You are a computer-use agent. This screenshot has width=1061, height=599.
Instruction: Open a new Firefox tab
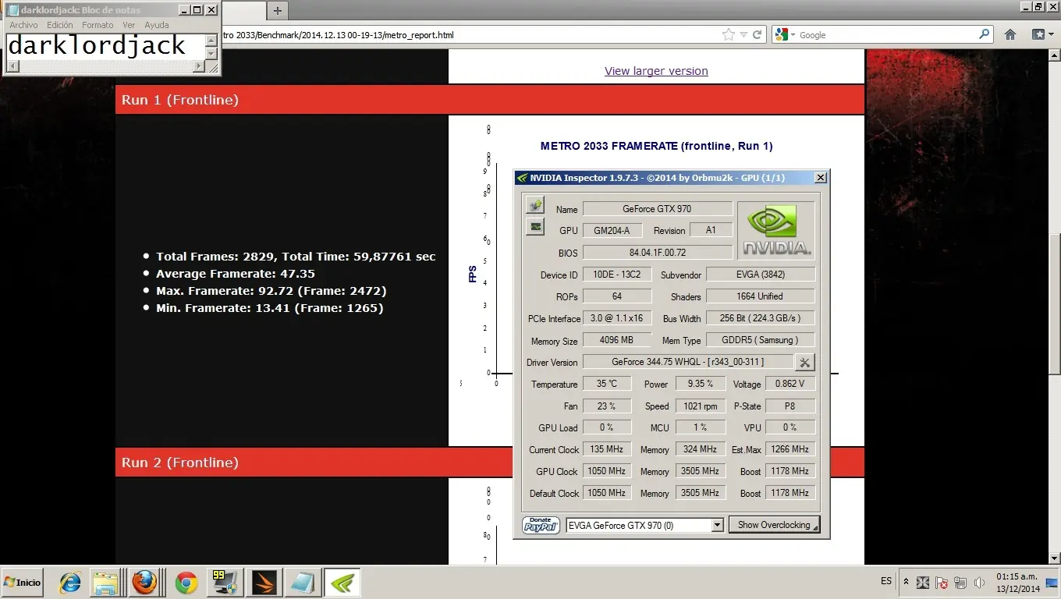(x=277, y=10)
